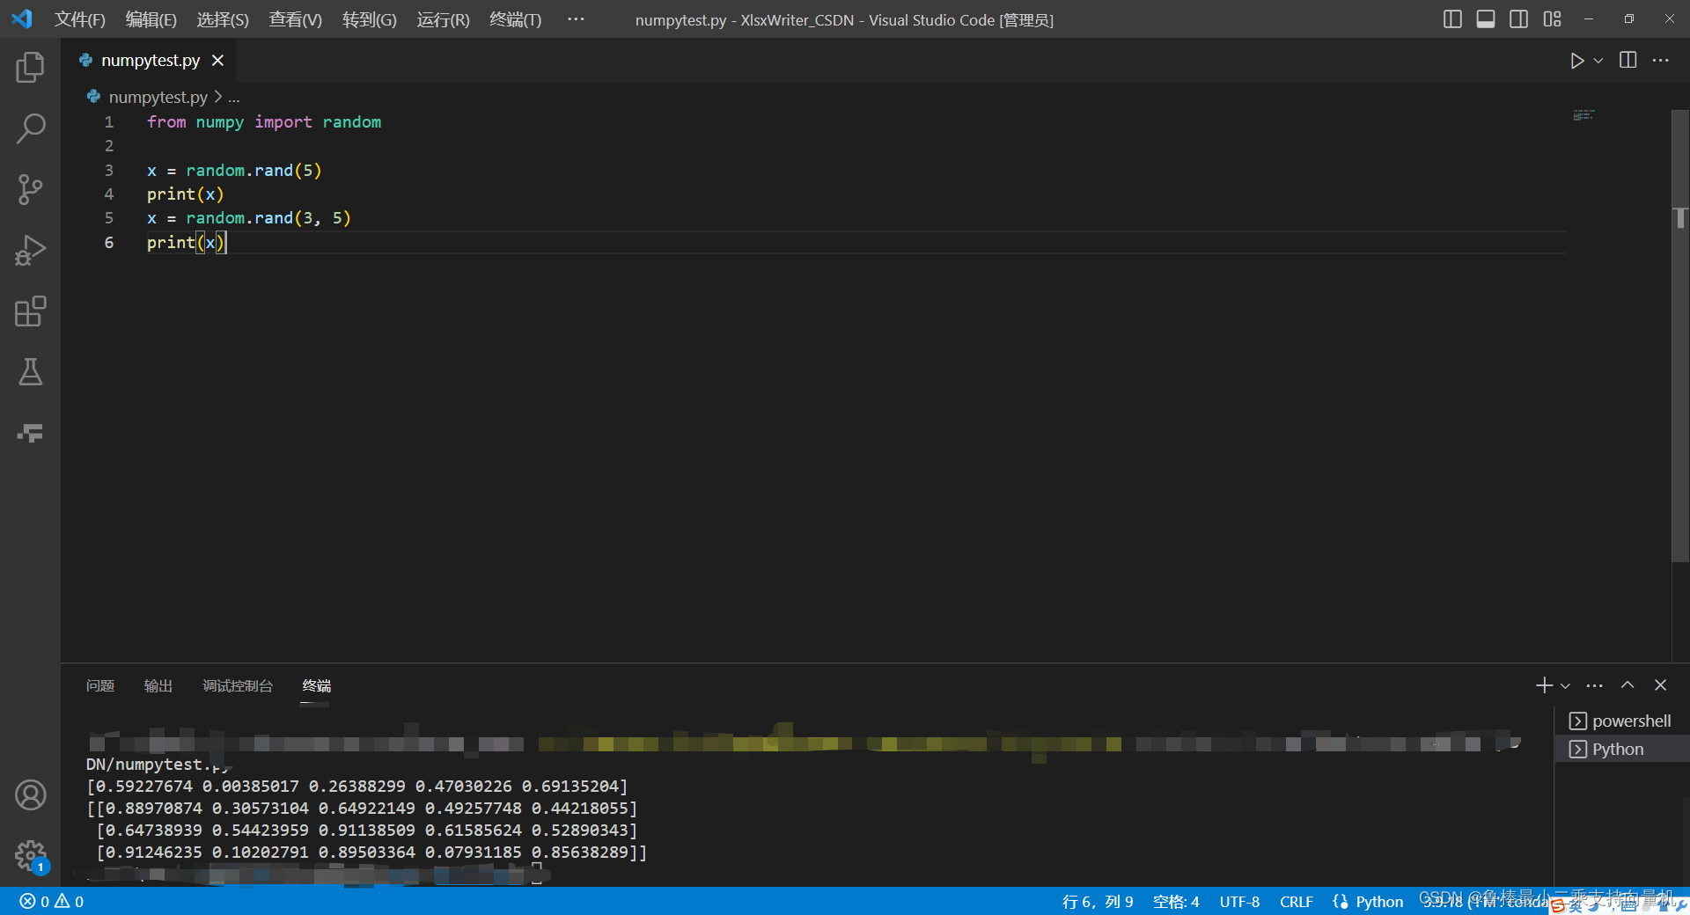
Task: Open the timeline-style activity bar icon below testing
Action: pos(30,433)
